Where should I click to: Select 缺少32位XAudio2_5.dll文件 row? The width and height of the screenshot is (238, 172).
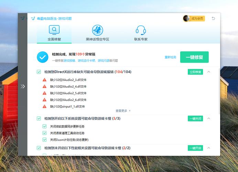(68, 93)
